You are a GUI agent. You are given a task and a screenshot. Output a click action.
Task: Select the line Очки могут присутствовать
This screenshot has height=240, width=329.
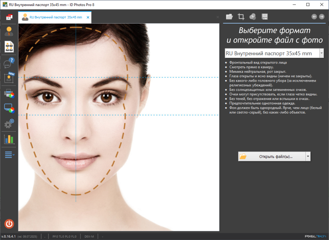[273, 94]
